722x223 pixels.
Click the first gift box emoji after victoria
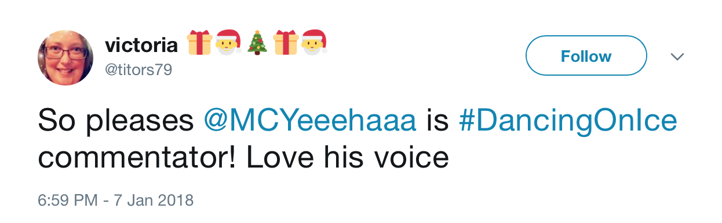[x=199, y=43]
